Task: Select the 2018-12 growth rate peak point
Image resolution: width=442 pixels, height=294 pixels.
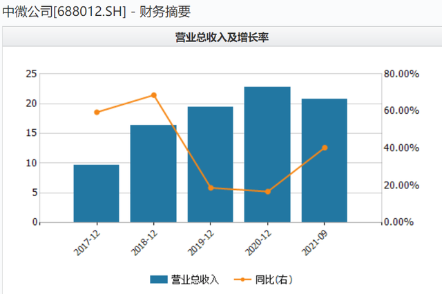Action: 153,95
